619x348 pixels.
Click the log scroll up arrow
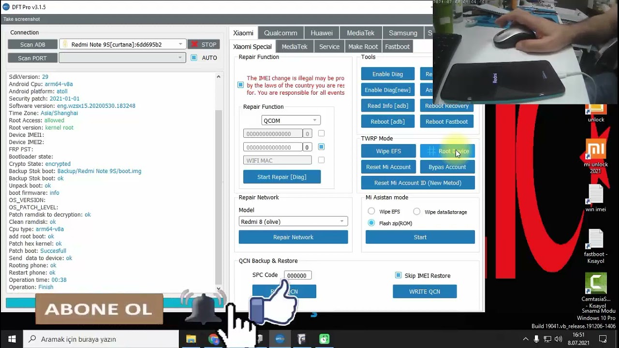[218, 77]
